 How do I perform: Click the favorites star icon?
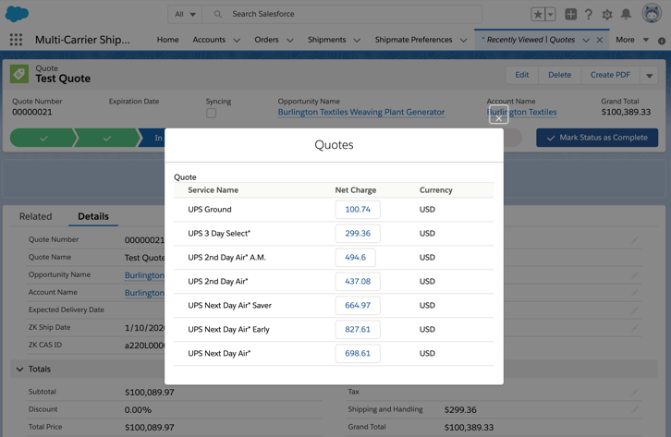(x=538, y=14)
